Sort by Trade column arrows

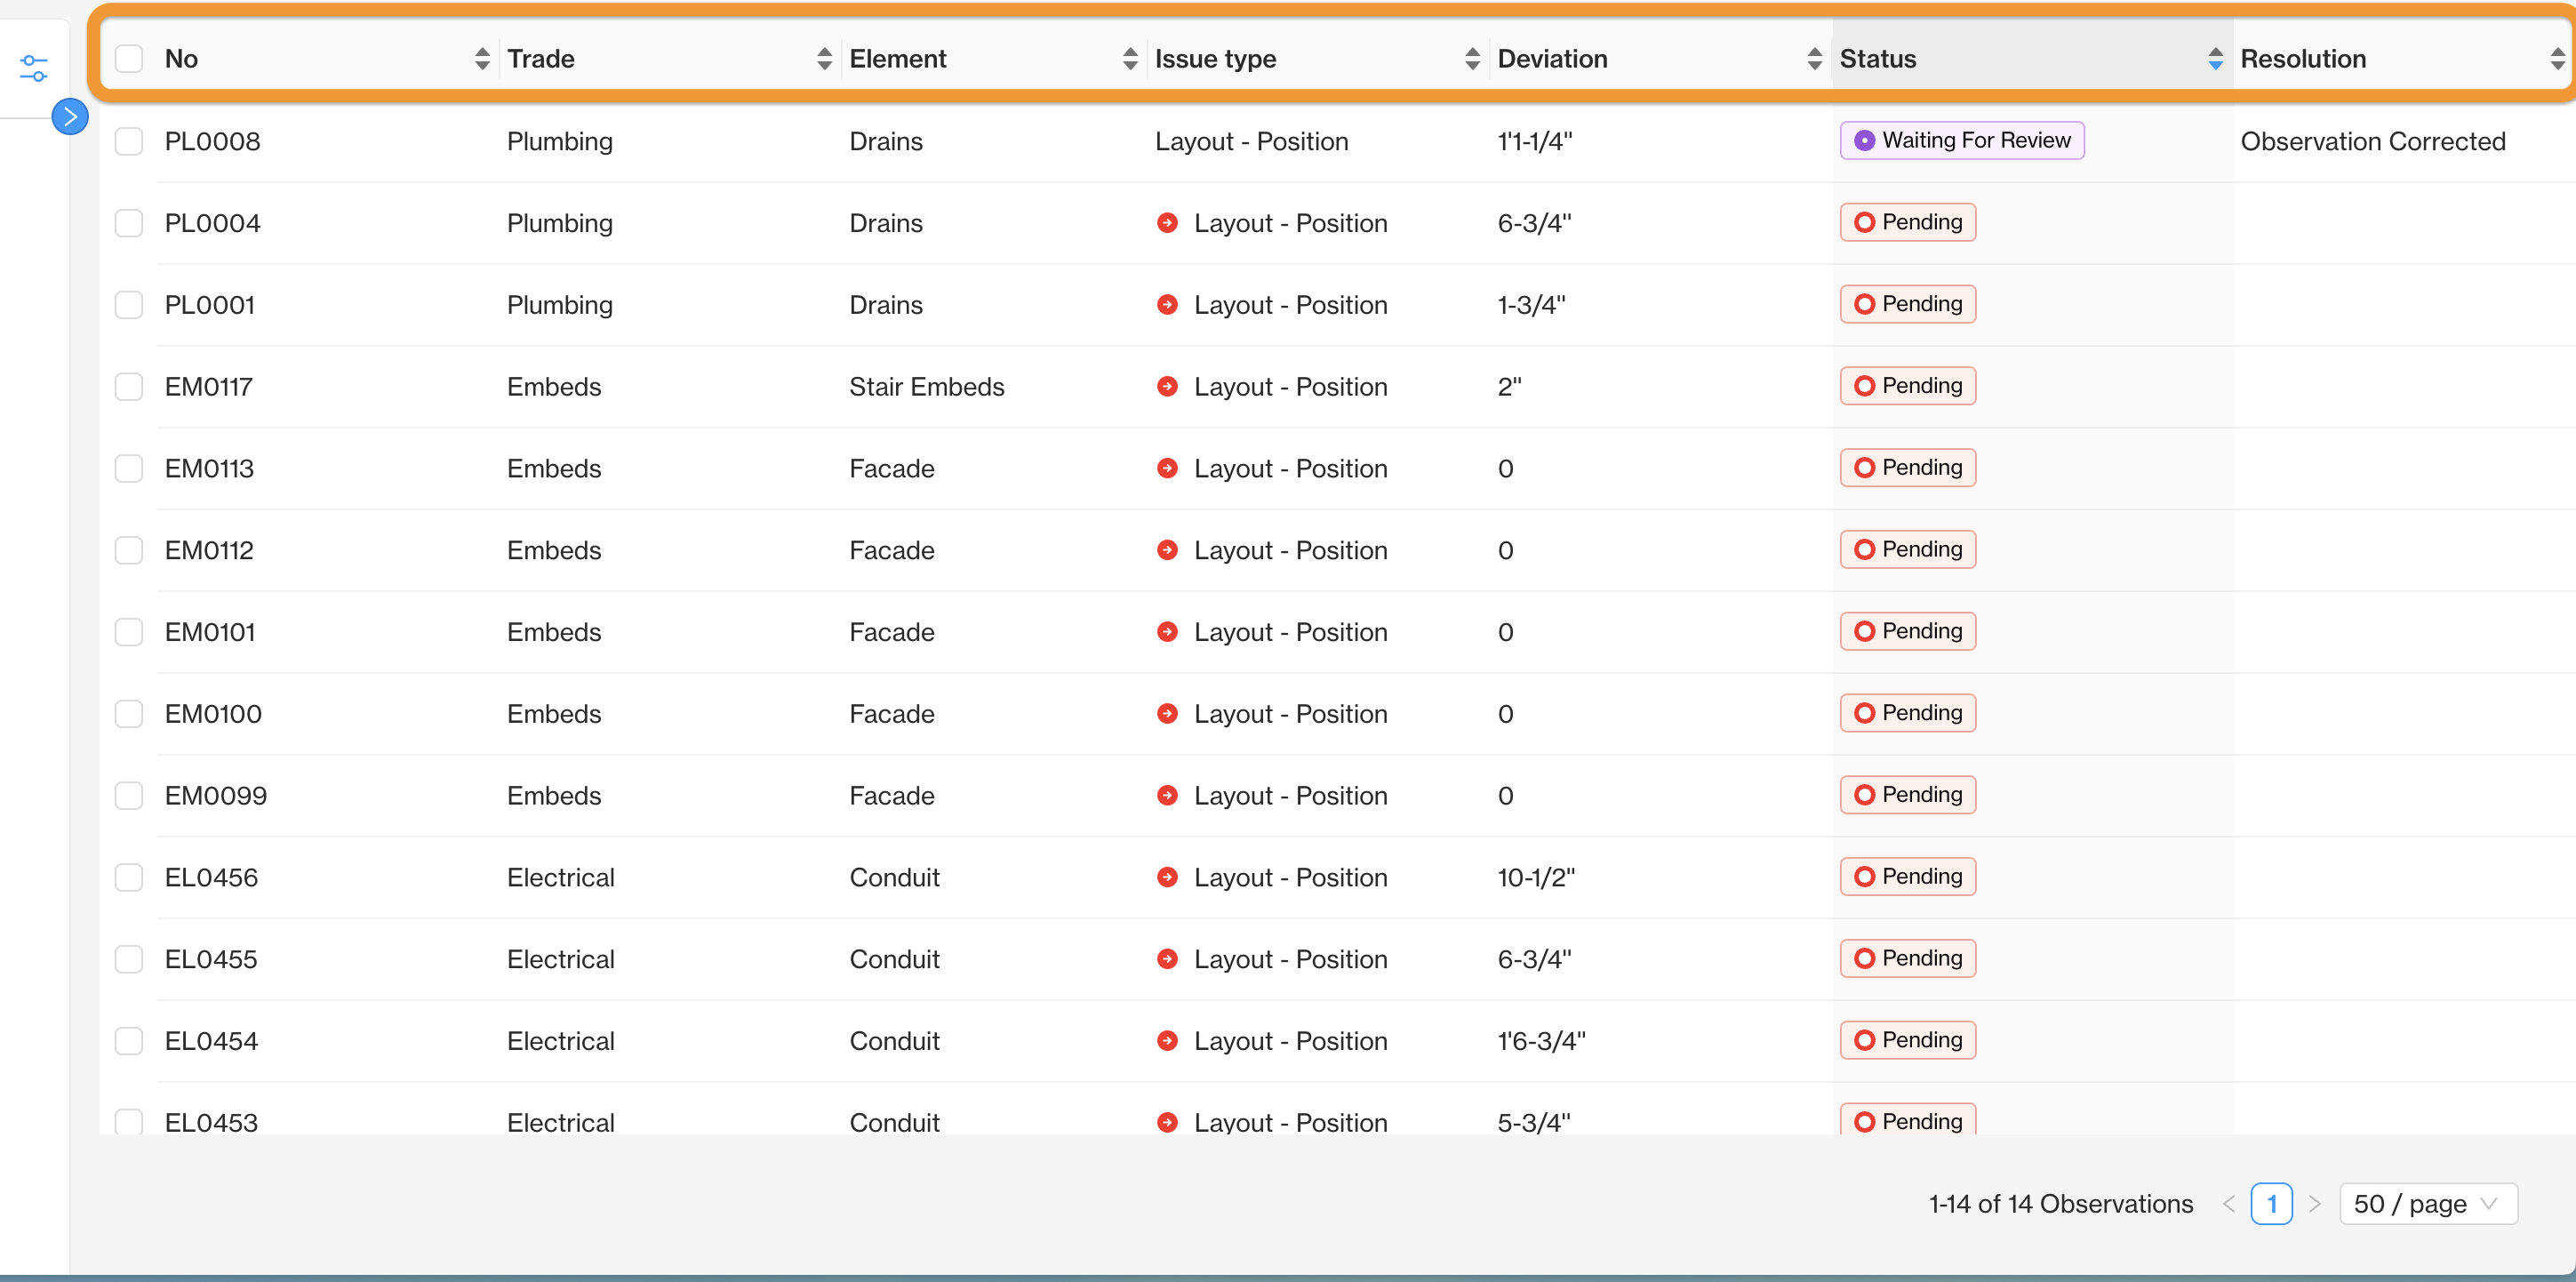tap(824, 59)
